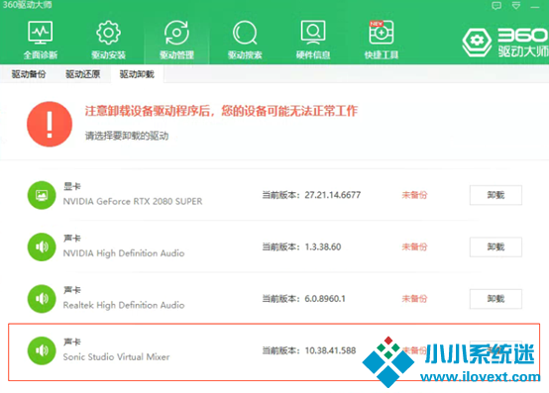Open the 全面诊断 full diagnosis icon
This screenshot has height=393, width=549.
click(x=41, y=33)
